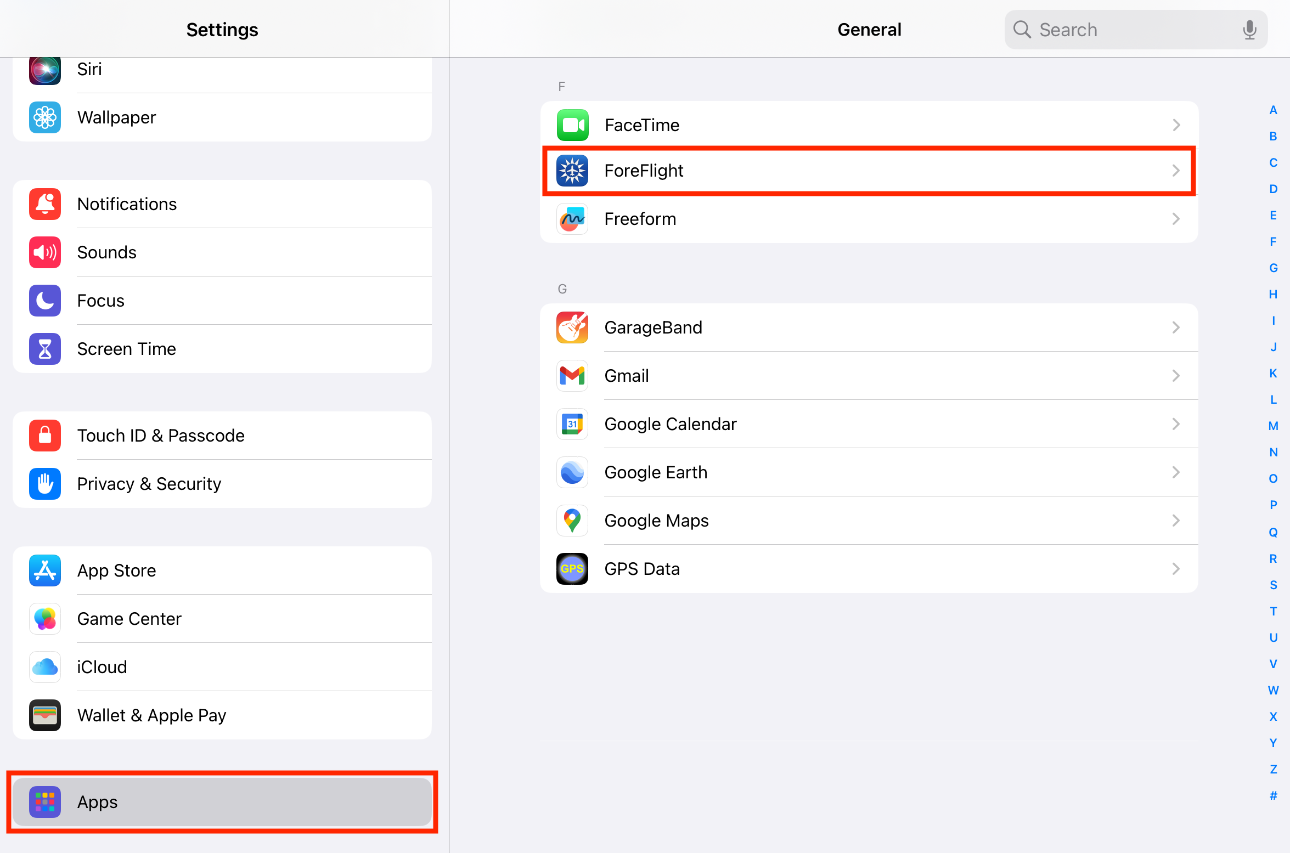Tap the Google Earth icon
1290x853 pixels.
(x=572, y=472)
